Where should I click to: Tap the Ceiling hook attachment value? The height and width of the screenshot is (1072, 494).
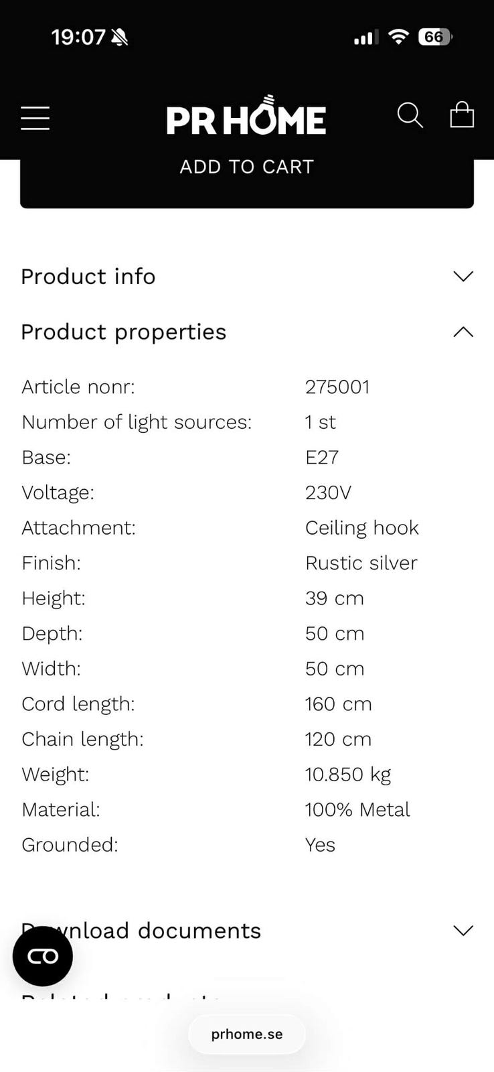362,527
